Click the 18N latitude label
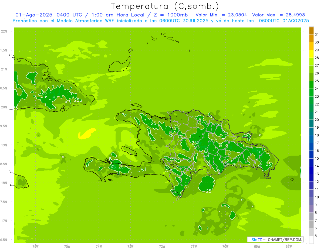 4,183
